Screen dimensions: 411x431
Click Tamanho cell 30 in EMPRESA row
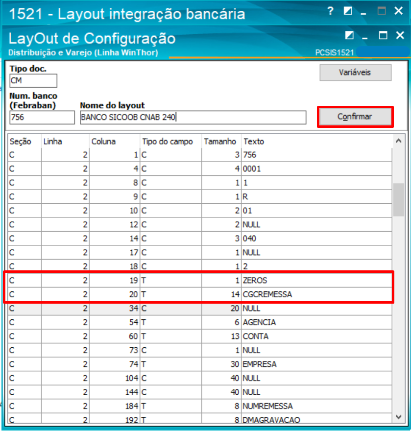tap(221, 364)
